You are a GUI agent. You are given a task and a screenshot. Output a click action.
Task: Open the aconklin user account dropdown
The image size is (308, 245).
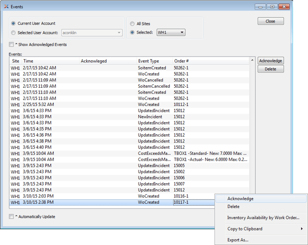[91, 33]
